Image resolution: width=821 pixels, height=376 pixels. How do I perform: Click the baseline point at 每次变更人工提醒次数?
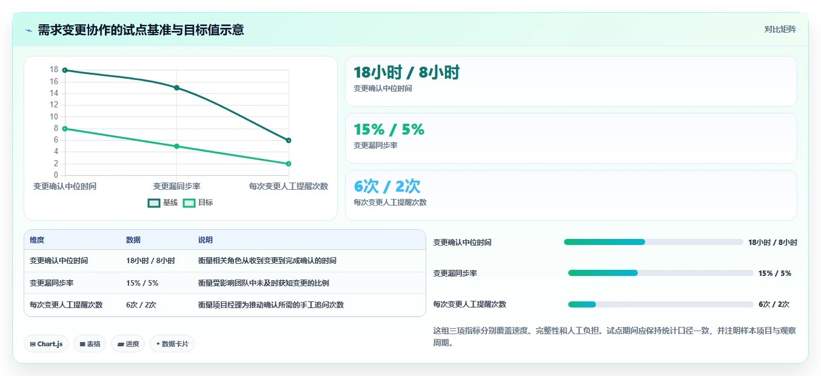pos(289,140)
